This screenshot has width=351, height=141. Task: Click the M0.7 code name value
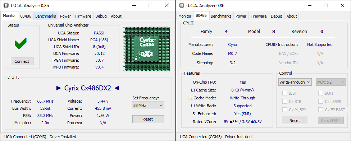[x=233, y=53]
